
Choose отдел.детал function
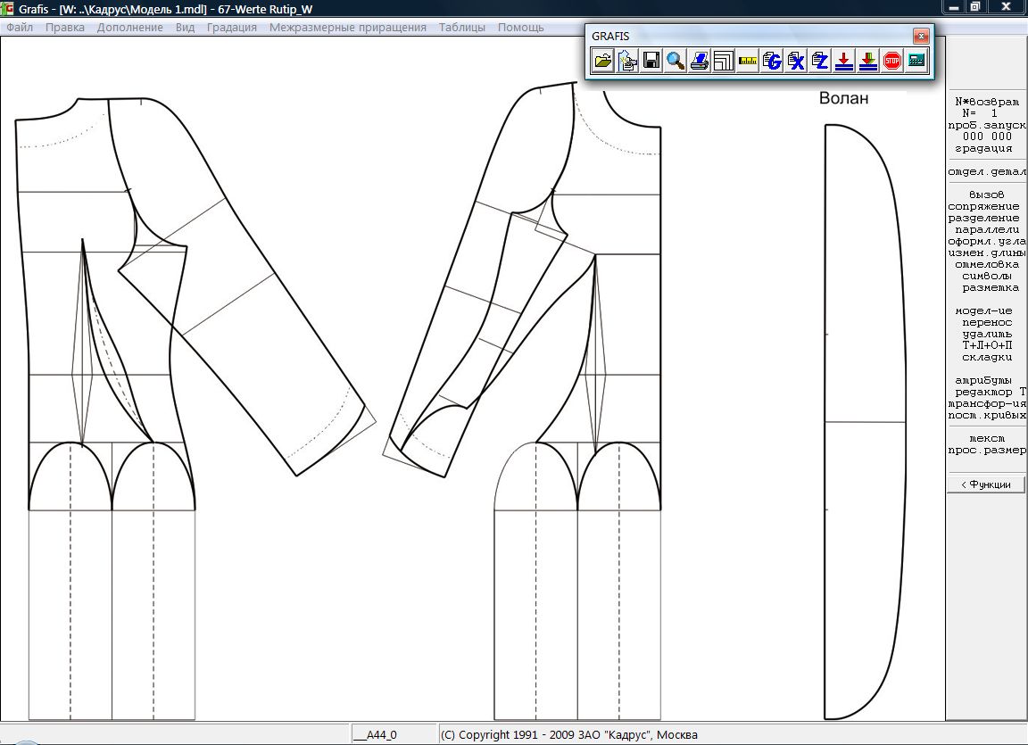tap(987, 171)
